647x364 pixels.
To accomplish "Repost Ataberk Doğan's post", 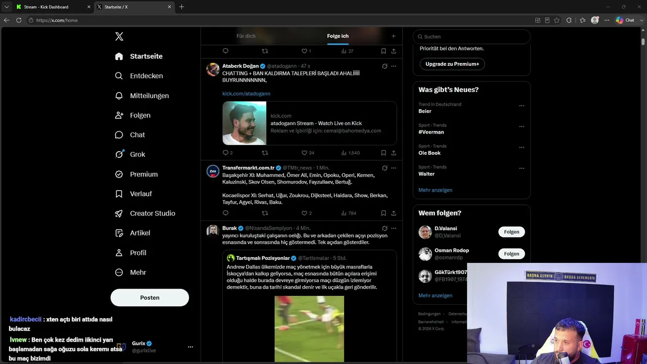I will tap(265, 153).
